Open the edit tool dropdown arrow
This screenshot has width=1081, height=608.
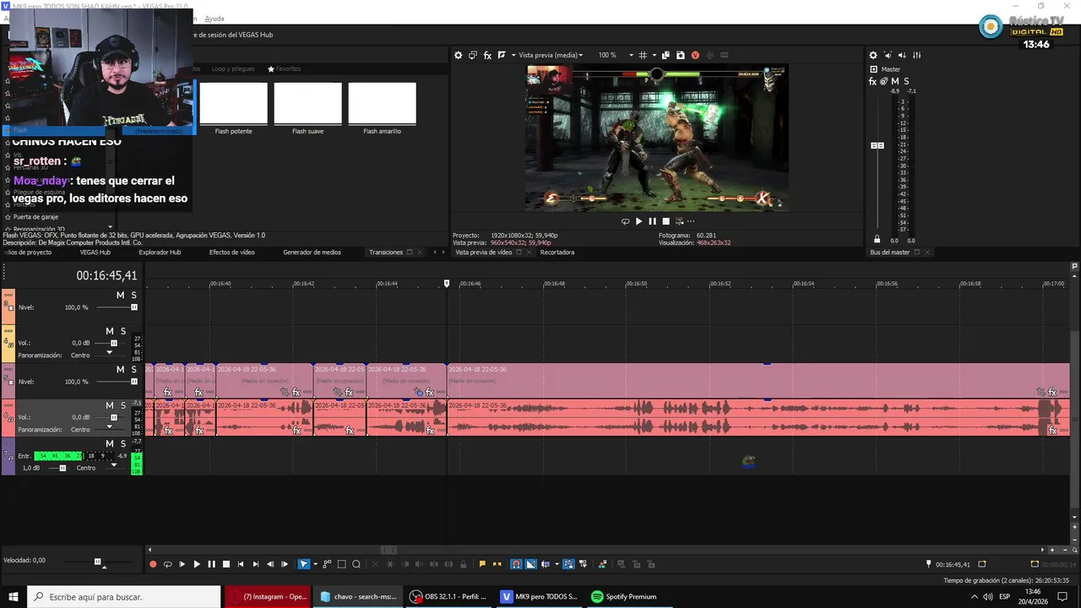pyautogui.click(x=316, y=564)
